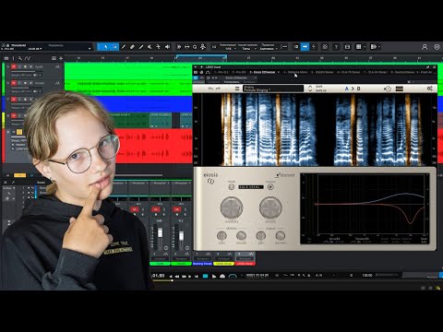Screen dimensions: 443x332
Task: Click the deesser sensitivity knob
Action: [x=232, y=207]
